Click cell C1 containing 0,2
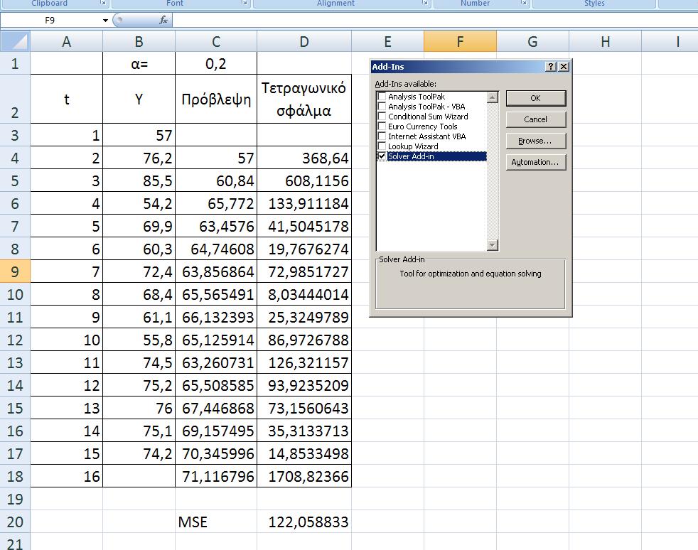Image resolution: width=698 pixels, height=550 pixels. (216, 64)
